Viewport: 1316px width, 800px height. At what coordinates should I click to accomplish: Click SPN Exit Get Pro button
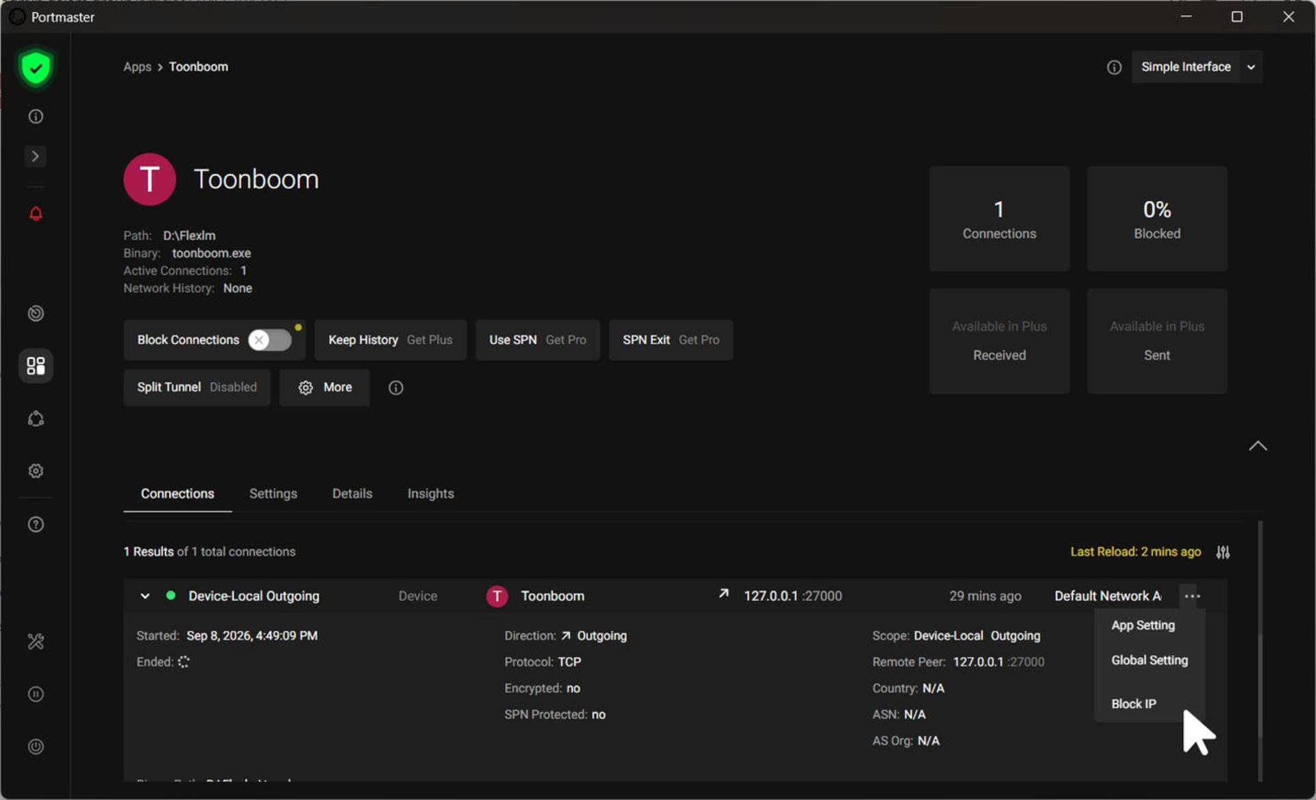pyautogui.click(x=670, y=340)
